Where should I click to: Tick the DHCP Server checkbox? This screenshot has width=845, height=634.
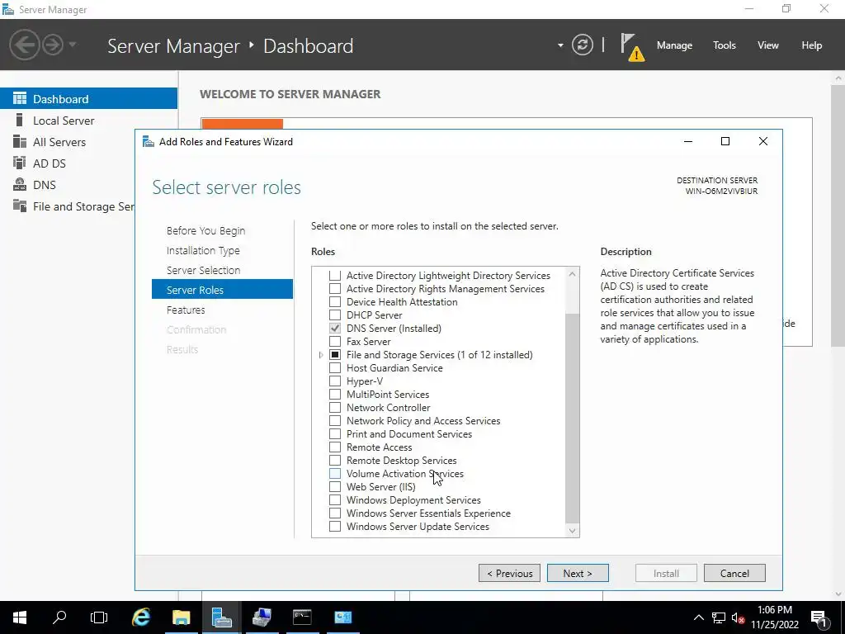tap(335, 315)
